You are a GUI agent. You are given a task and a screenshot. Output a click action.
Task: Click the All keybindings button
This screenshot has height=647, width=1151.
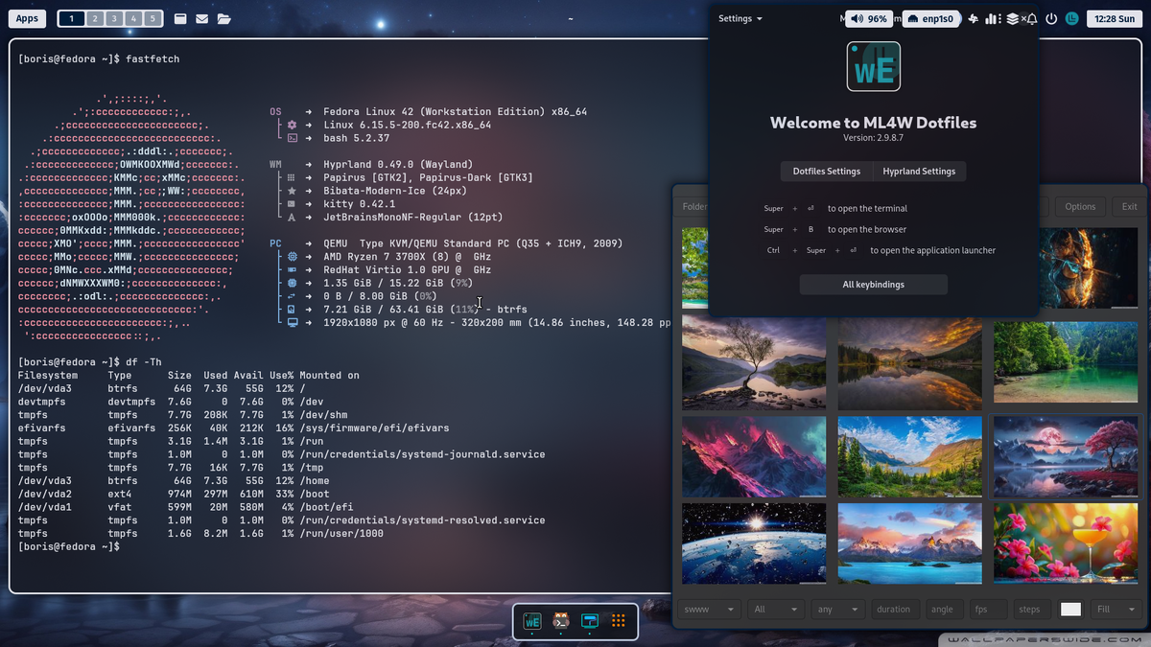point(874,285)
